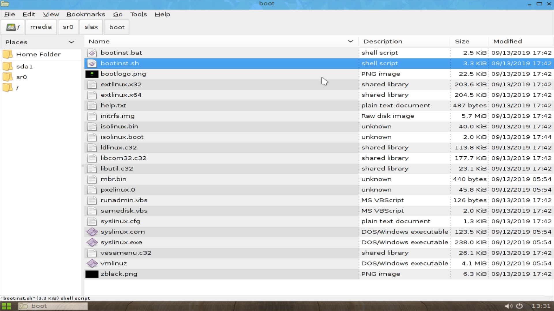The height and width of the screenshot is (311, 554).
Task: Open the Tools menu
Action: coord(138,14)
